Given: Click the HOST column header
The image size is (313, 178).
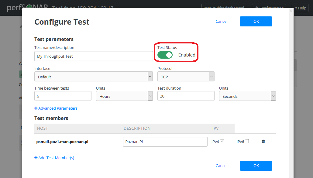Looking at the screenshot, I should [x=43, y=128].
